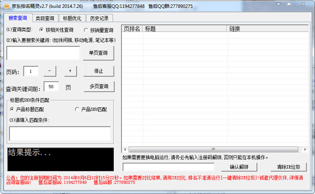Choose the 产品SKU匹配 radio button
The height and width of the screenshot is (194, 315).
[91, 109]
